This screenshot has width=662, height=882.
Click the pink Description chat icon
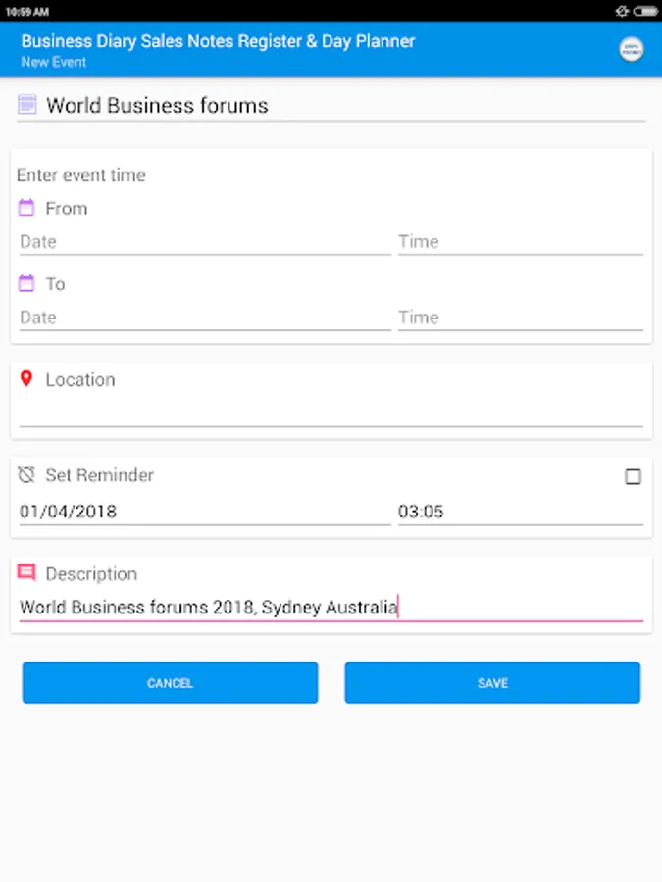click(26, 573)
